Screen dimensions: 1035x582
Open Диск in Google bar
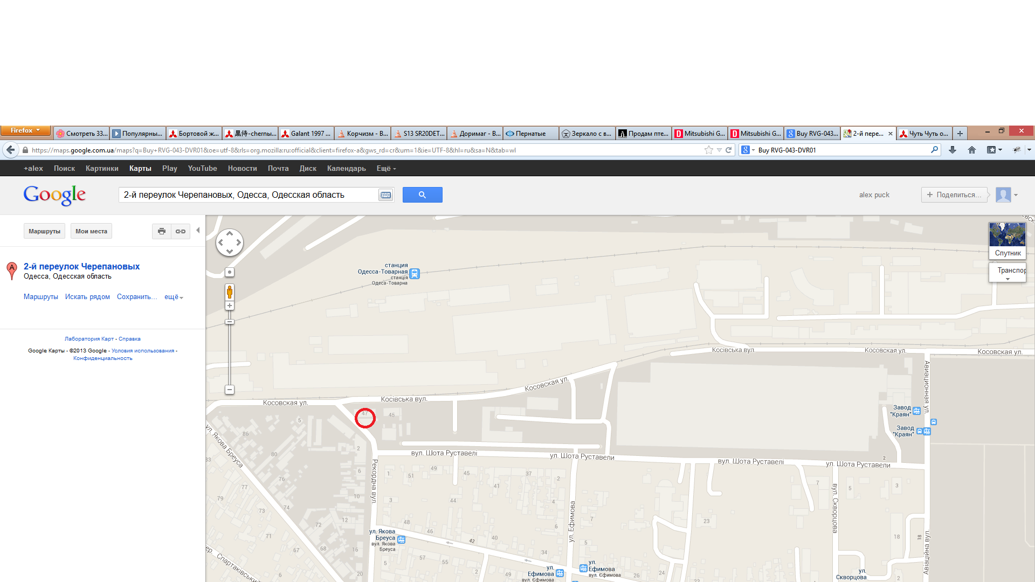[308, 168]
